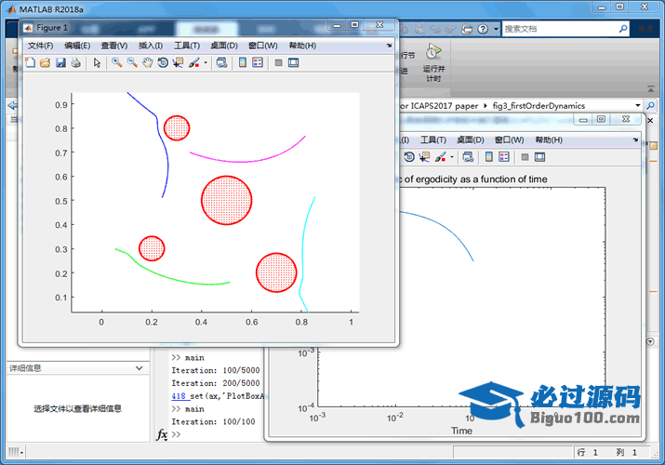The height and width of the screenshot is (465, 665).
Task: Collapse the 详细信息 details panel chevron
Action: [x=140, y=368]
